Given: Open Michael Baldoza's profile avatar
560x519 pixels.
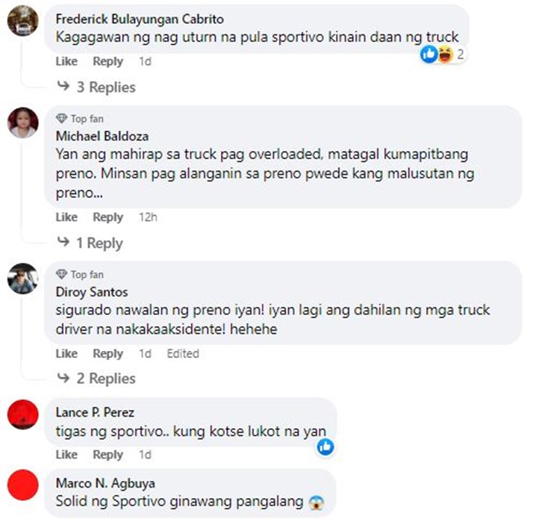Looking at the screenshot, I should pos(23,122).
